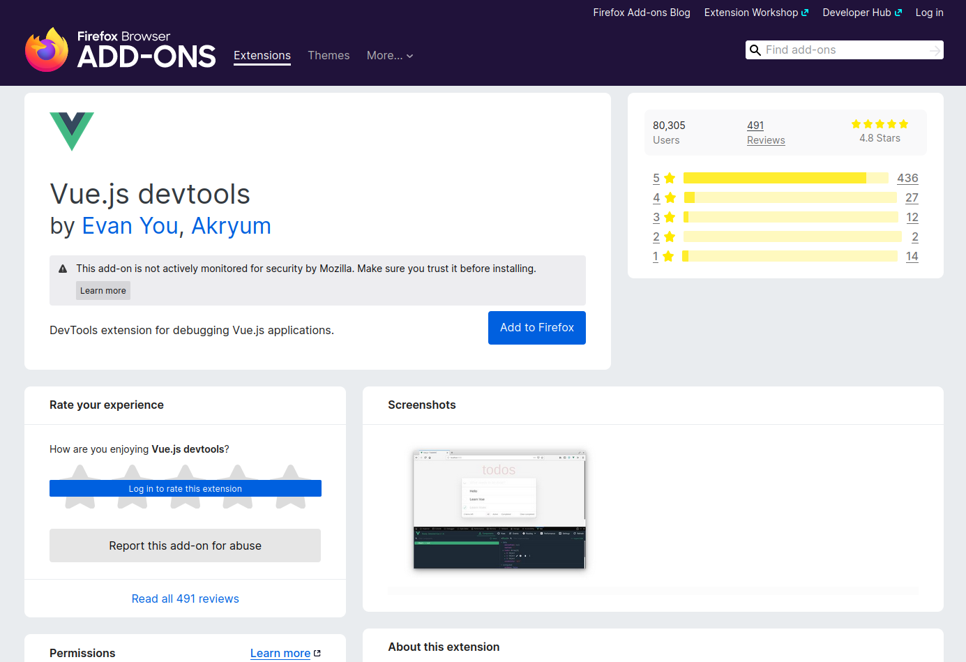This screenshot has width=966, height=662.
Task: Click the Firefox Browser Add-ons logo
Action: pyautogui.click(x=120, y=50)
